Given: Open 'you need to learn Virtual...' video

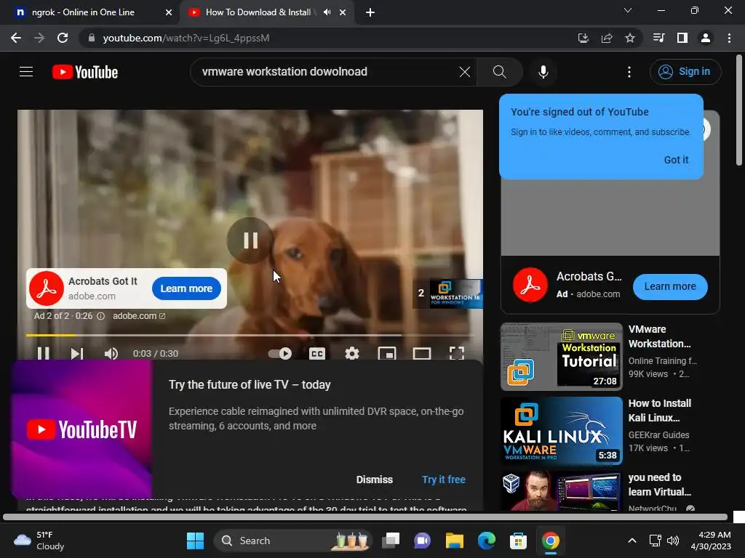Looking at the screenshot, I should [x=659, y=485].
